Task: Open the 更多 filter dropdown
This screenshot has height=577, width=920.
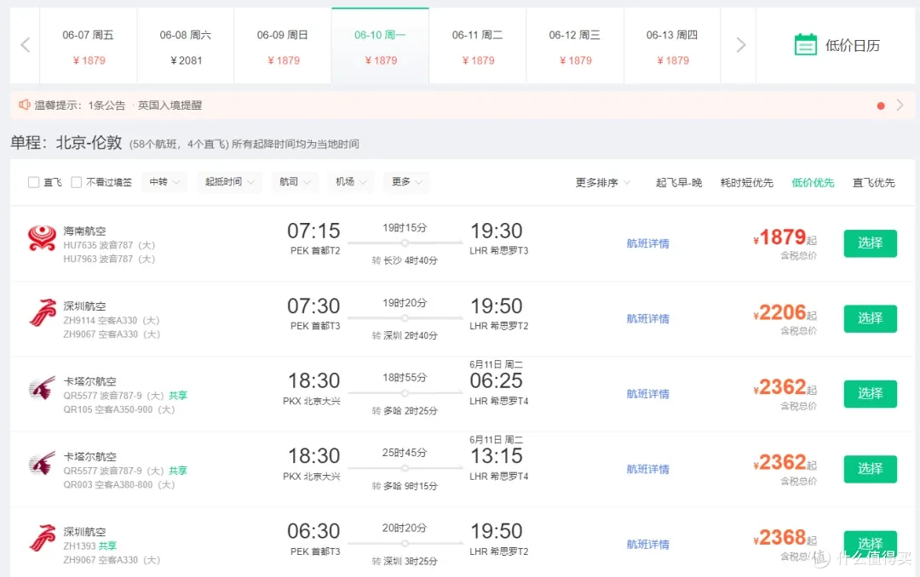Action: click(x=406, y=182)
